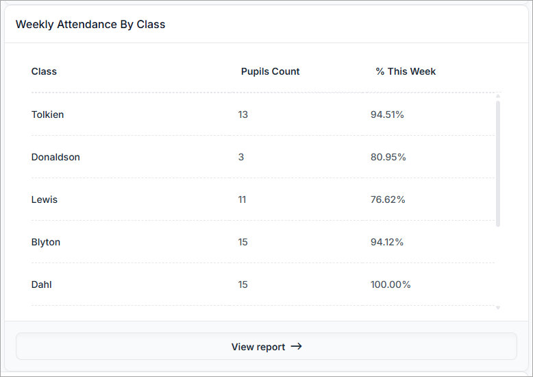
Task: Click Tolkien's pupils count of 13
Action: [x=243, y=114]
